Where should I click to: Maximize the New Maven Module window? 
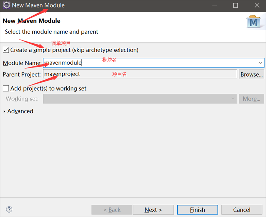235,5
